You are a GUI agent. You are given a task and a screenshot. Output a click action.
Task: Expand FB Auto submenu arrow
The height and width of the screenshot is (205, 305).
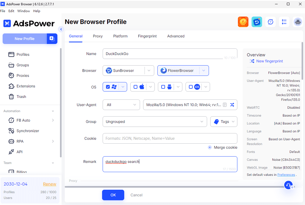[53, 120]
